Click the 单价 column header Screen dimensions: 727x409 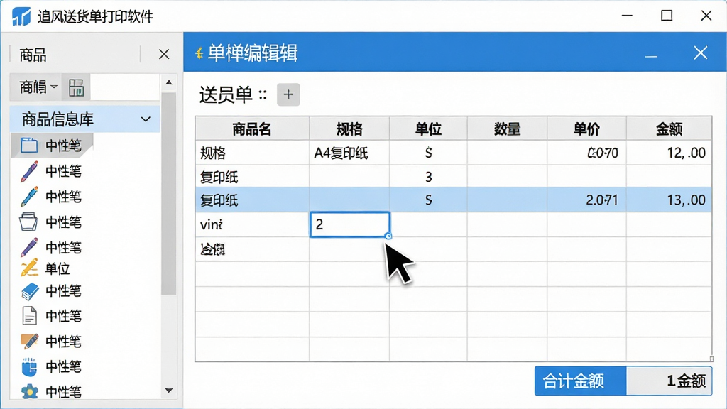click(586, 129)
